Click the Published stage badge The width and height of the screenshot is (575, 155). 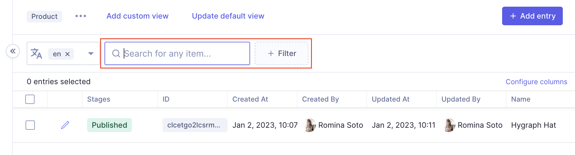[109, 125]
